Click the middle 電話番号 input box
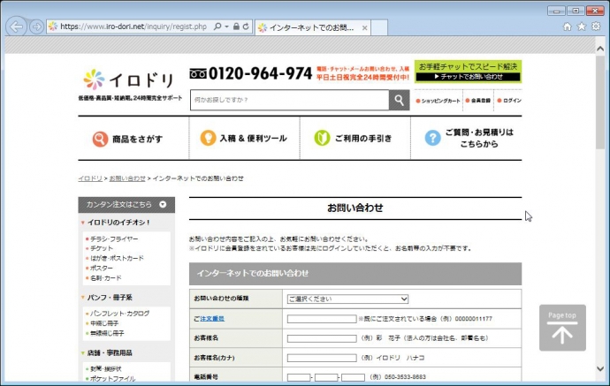610x386 pixels. (x=326, y=377)
